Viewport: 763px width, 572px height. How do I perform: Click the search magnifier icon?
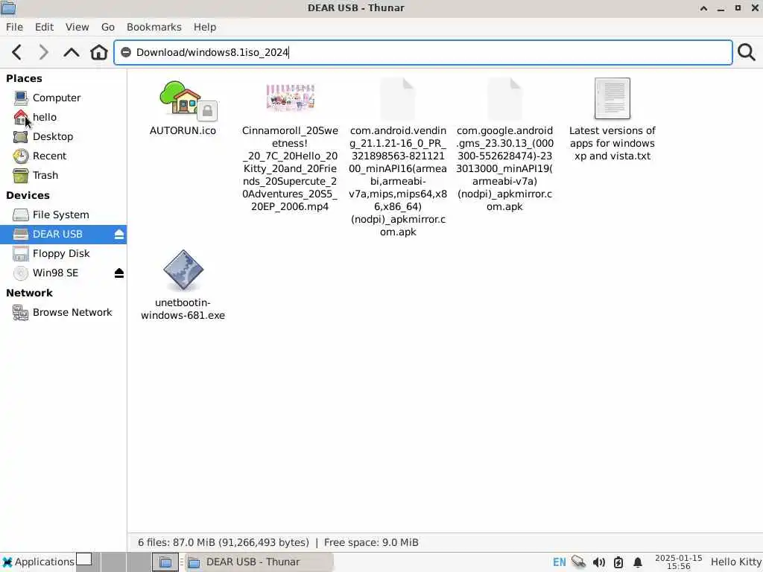click(747, 52)
